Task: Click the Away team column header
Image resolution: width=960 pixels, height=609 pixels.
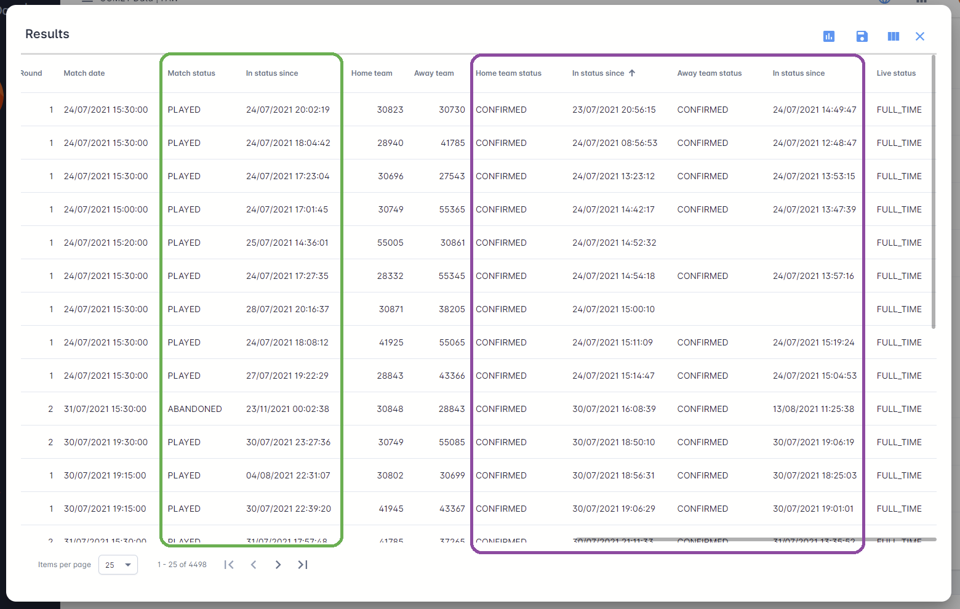Action: coord(434,73)
